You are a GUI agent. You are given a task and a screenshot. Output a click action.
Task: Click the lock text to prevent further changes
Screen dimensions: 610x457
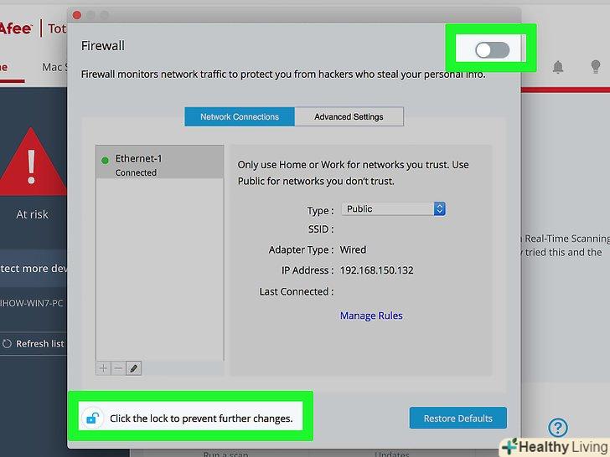pyautogui.click(x=201, y=418)
